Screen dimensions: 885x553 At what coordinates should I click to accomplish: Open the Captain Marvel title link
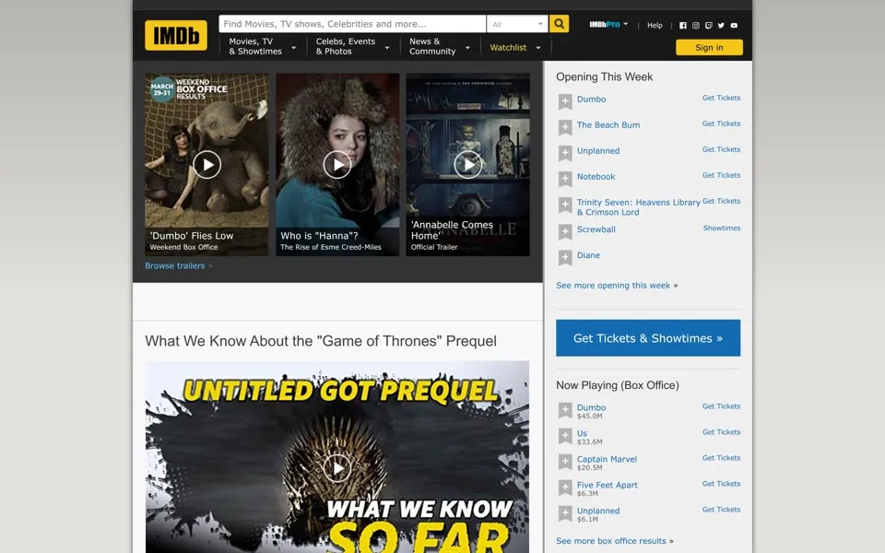(607, 459)
